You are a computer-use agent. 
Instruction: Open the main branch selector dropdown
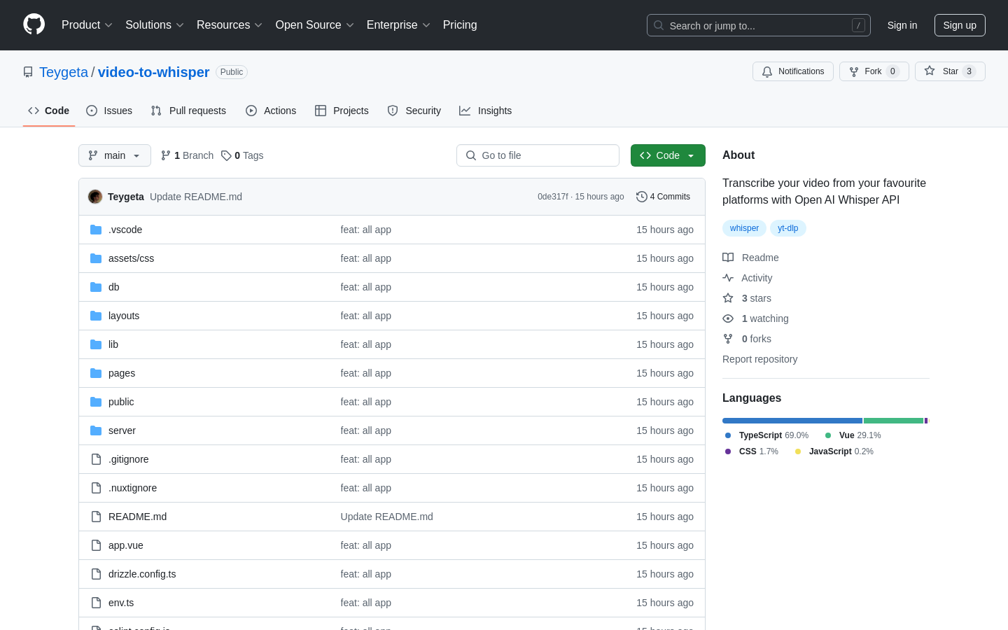[x=115, y=155]
